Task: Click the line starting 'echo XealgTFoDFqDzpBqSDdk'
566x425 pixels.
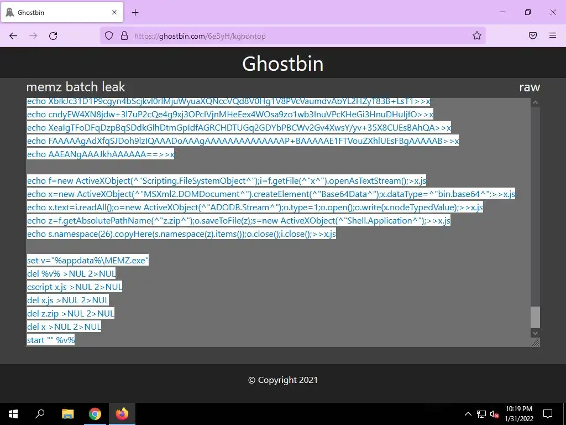Action: point(239,128)
